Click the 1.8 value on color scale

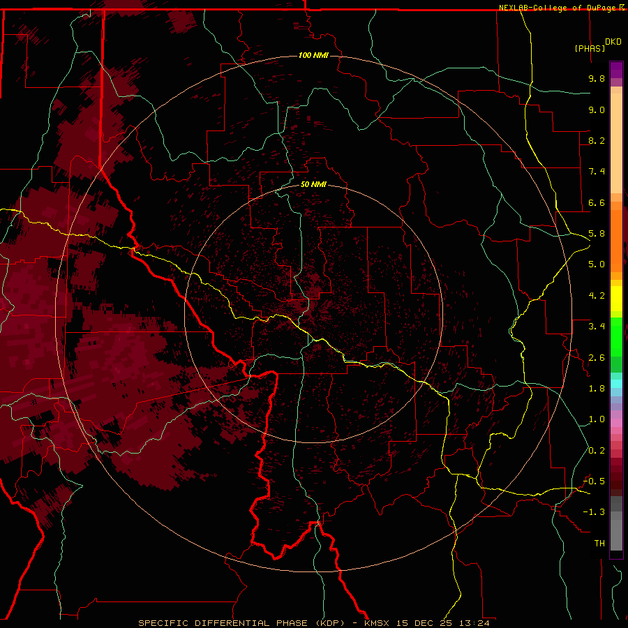(x=597, y=389)
